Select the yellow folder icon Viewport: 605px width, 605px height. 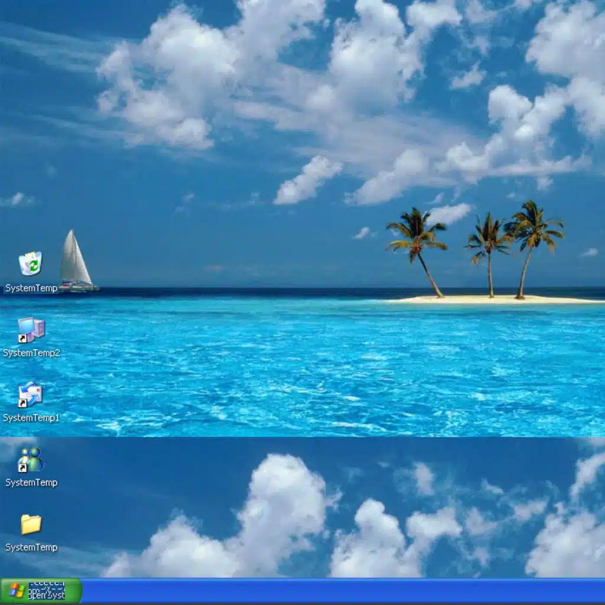31,524
